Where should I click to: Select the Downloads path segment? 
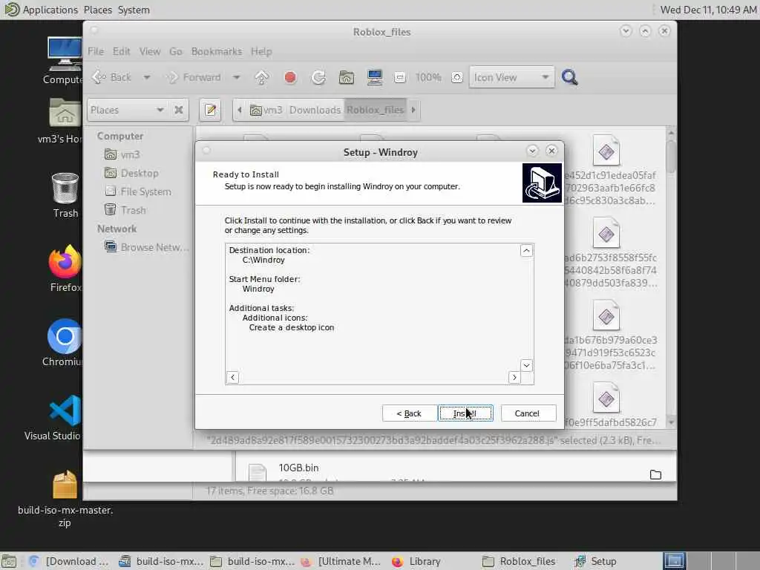coord(315,110)
